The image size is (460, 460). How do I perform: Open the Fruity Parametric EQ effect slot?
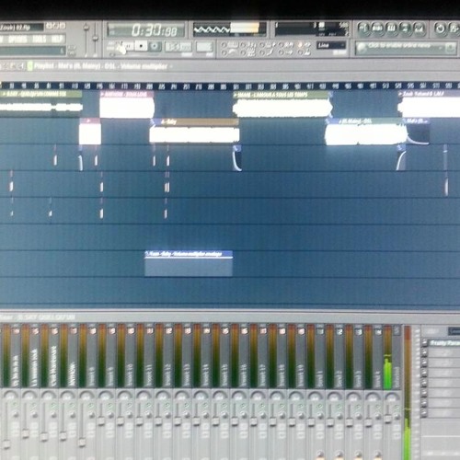tap(444, 343)
